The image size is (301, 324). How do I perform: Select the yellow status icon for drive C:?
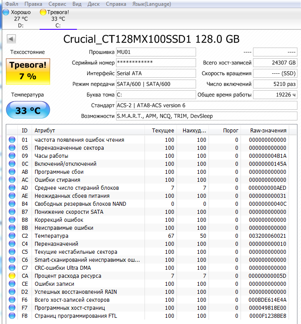(43, 12)
